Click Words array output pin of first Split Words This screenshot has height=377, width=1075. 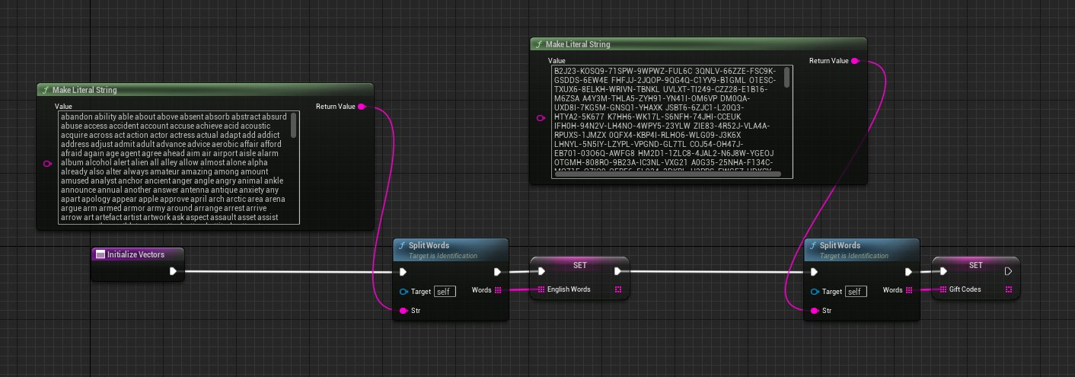pos(498,290)
